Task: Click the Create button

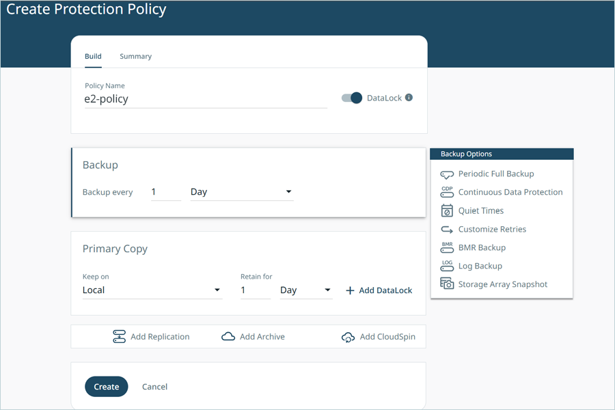Action: pos(107,387)
